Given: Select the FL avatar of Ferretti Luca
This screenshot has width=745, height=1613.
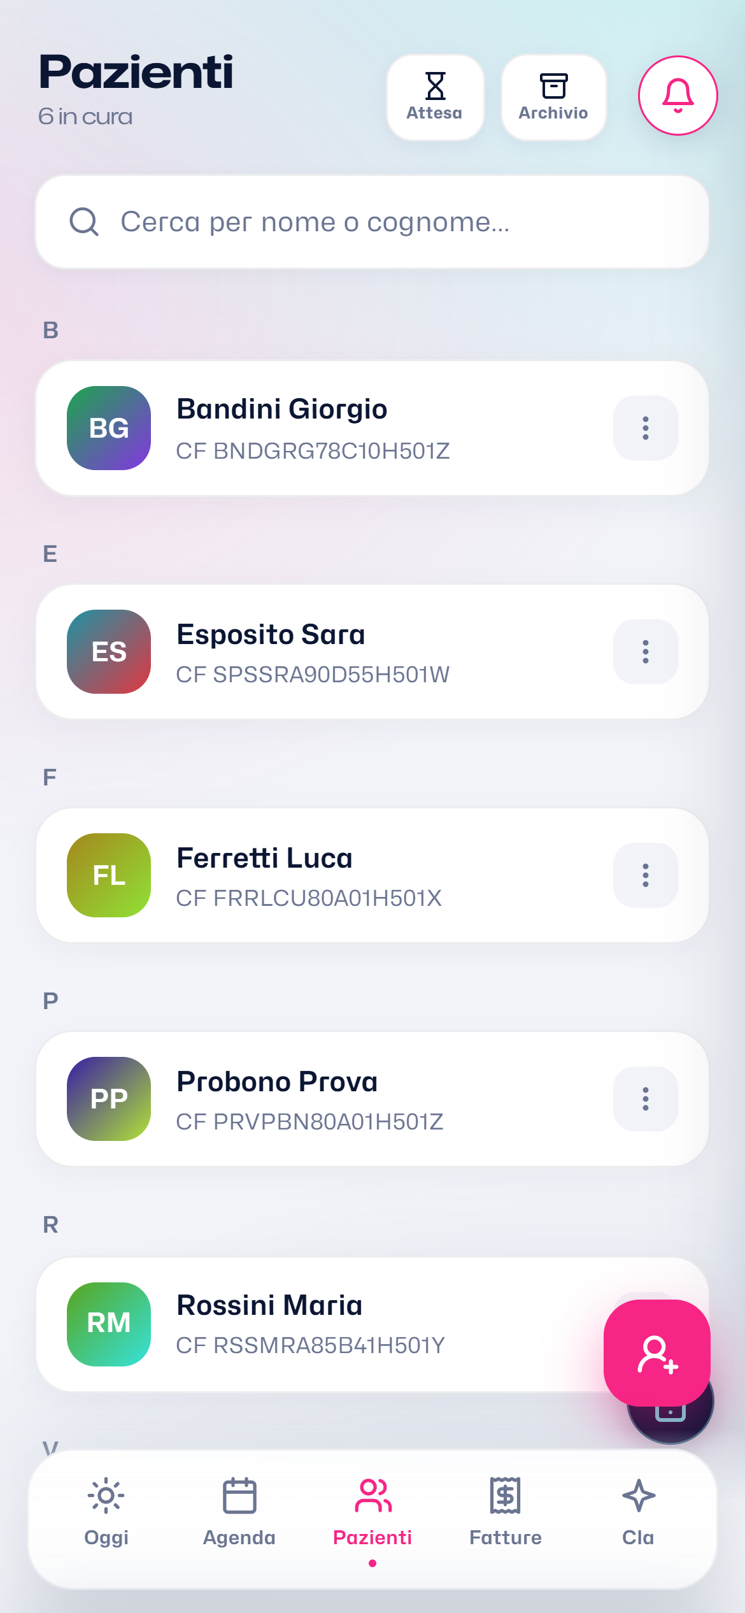Looking at the screenshot, I should [x=109, y=875].
